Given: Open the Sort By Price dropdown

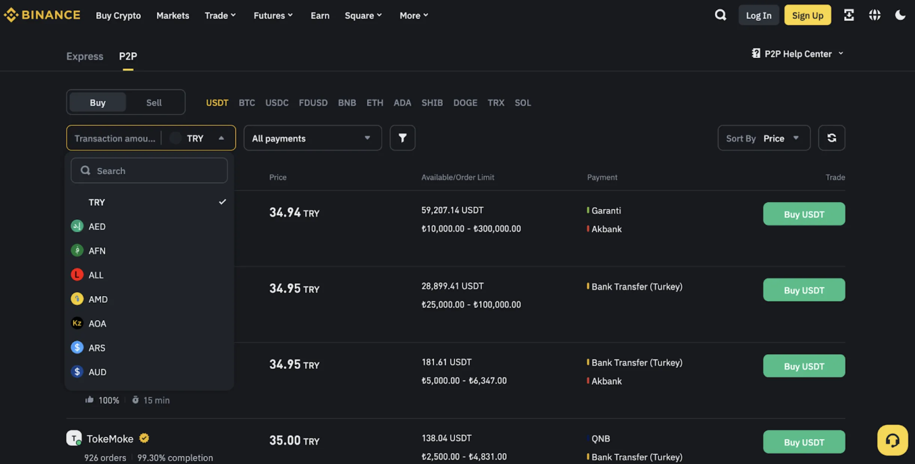Looking at the screenshot, I should [764, 138].
